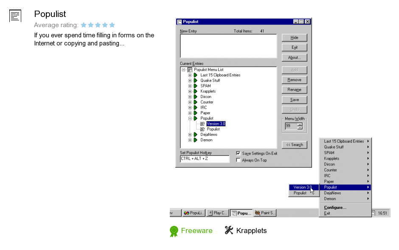The height and width of the screenshot is (250, 399).
Task: Click the Populist window title bar icon
Action: pos(180,22)
